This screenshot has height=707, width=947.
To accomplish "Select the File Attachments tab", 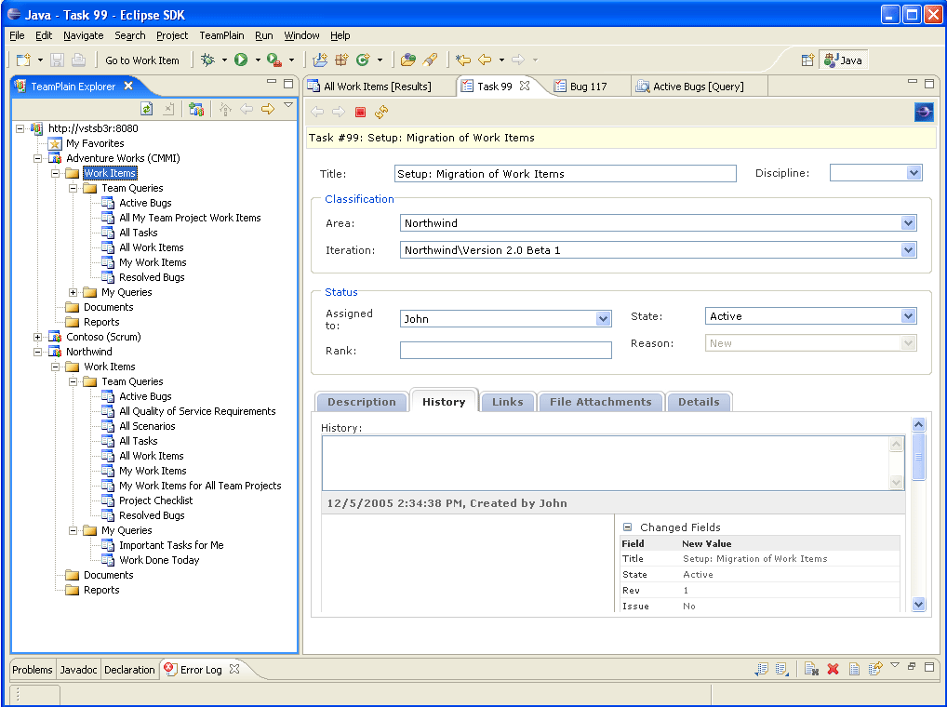I will coord(600,402).
